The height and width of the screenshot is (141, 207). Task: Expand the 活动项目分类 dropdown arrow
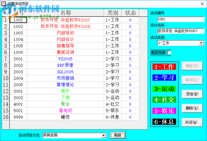[x=104, y=135]
